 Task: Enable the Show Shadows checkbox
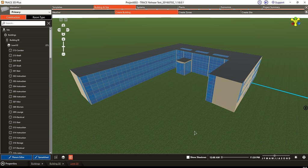(x=188, y=157)
